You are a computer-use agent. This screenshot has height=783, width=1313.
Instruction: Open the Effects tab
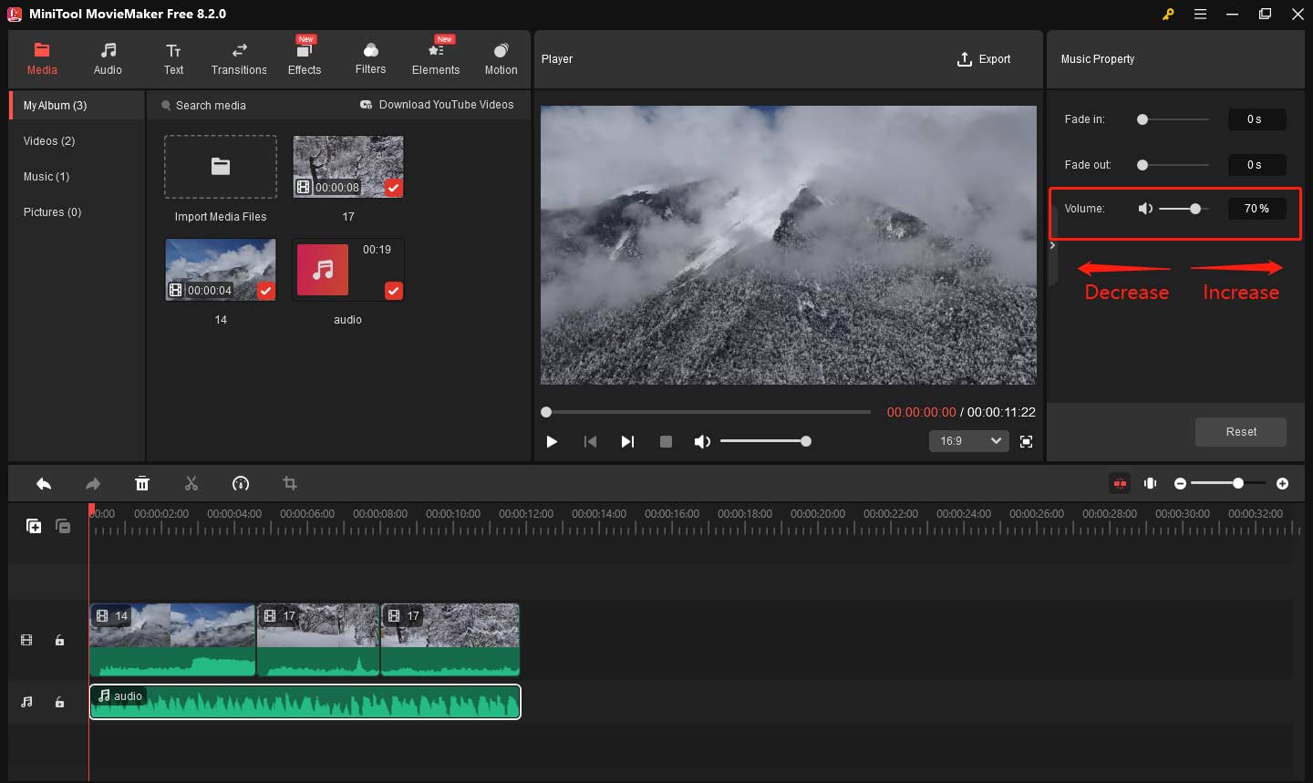click(305, 58)
